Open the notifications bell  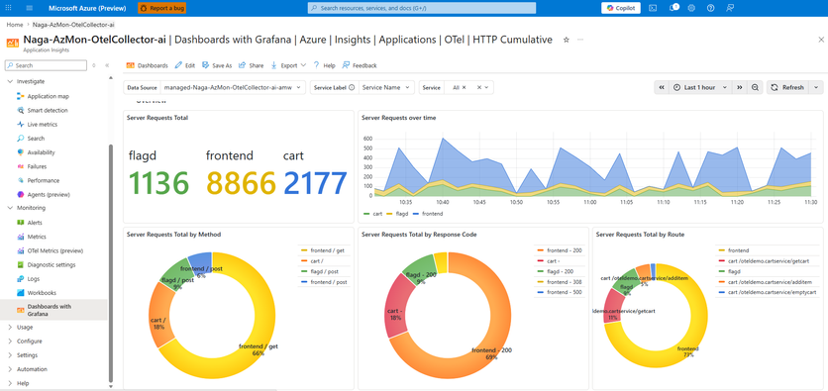(x=673, y=8)
